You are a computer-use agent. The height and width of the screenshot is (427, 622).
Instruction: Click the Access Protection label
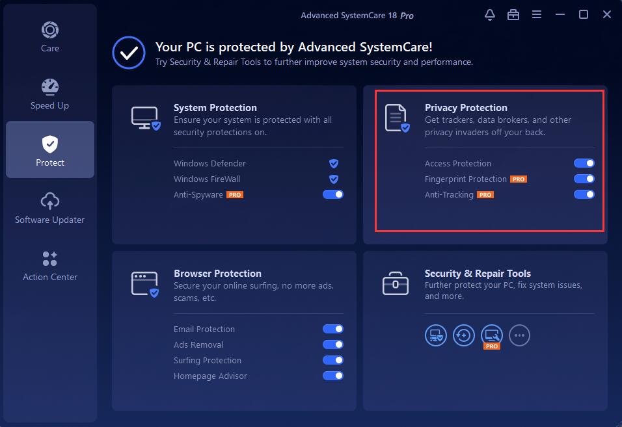(x=458, y=163)
